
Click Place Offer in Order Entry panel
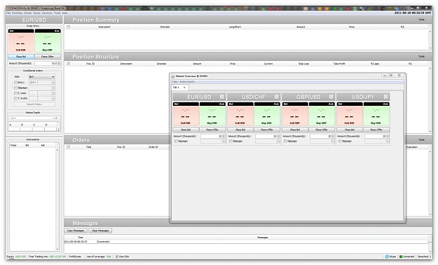(x=48, y=57)
